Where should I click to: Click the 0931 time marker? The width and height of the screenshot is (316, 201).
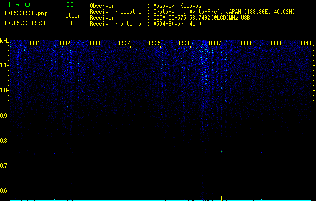pos(34,43)
